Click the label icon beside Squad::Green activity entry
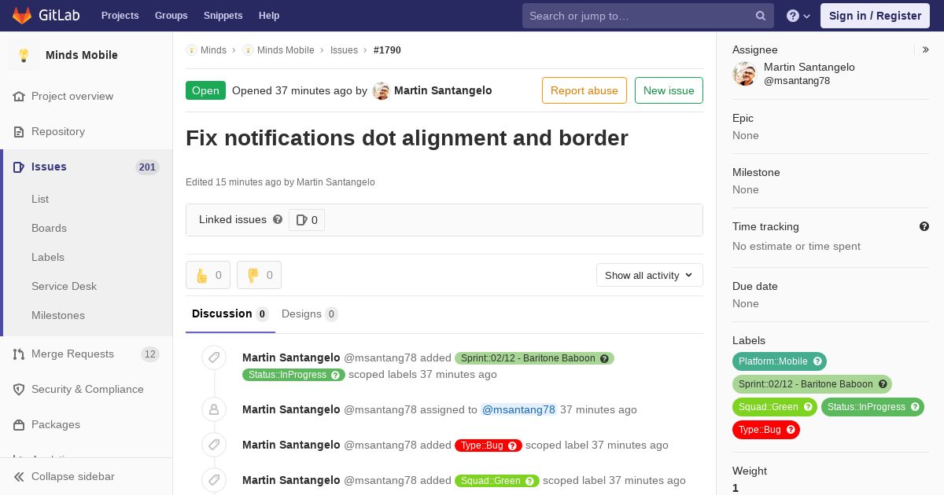The width and height of the screenshot is (944, 495). pyautogui.click(x=214, y=480)
